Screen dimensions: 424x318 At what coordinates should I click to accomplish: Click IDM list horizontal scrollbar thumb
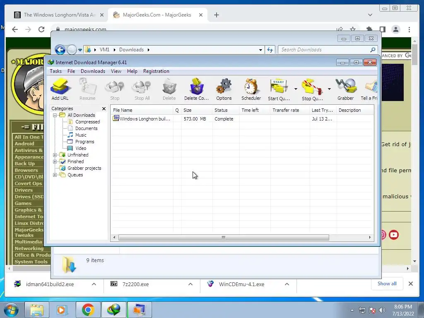pos(224,237)
